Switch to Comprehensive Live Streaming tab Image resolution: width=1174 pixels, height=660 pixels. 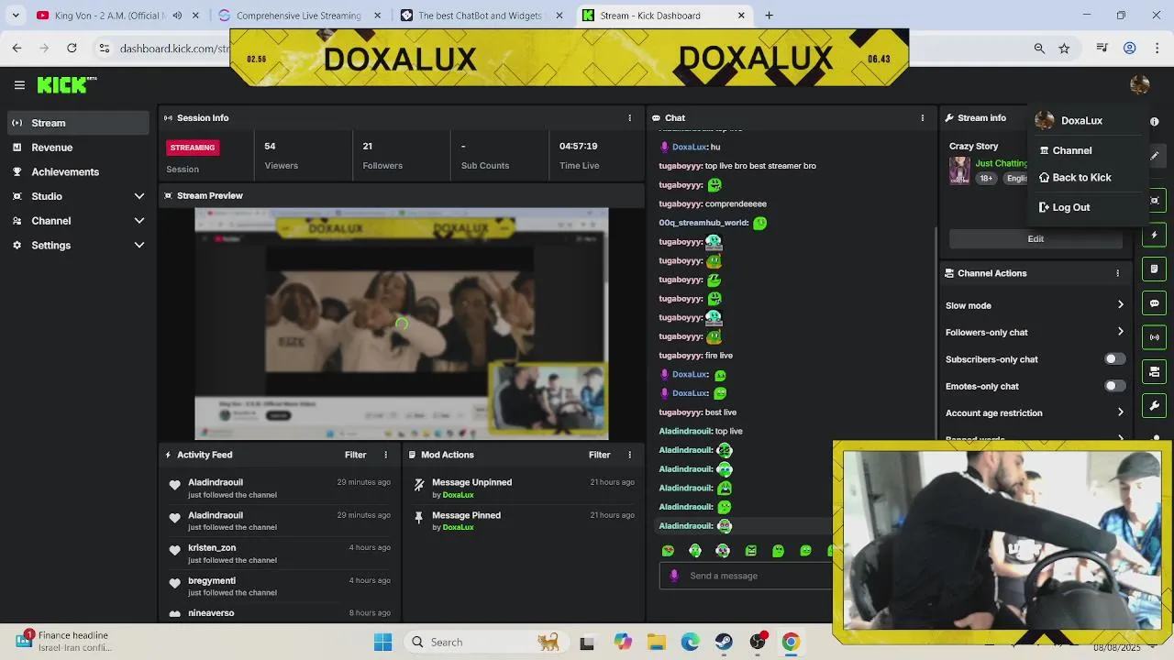click(298, 16)
